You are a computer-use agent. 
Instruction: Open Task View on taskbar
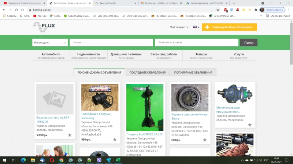(x=14, y=160)
